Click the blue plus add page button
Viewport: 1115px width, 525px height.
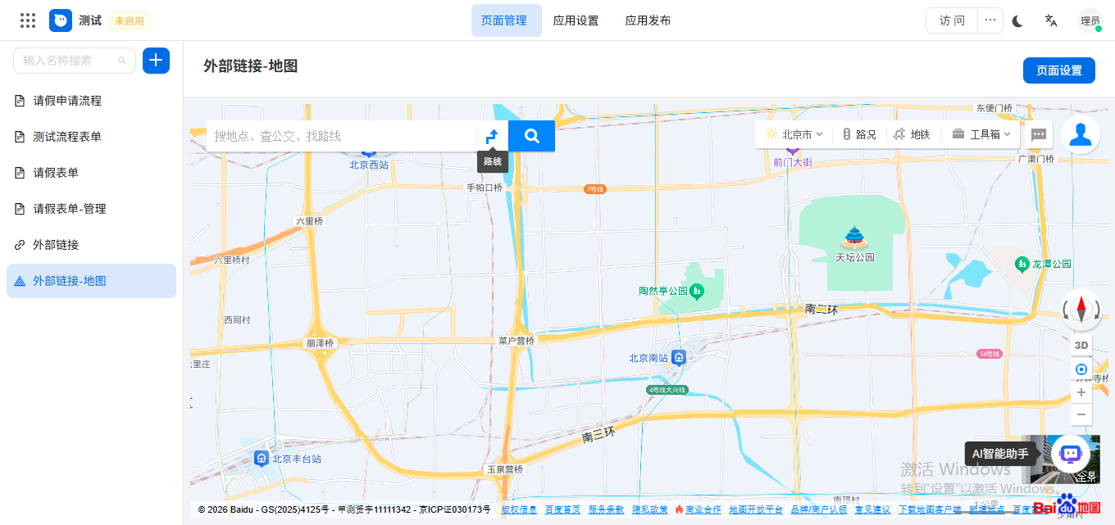[157, 61]
